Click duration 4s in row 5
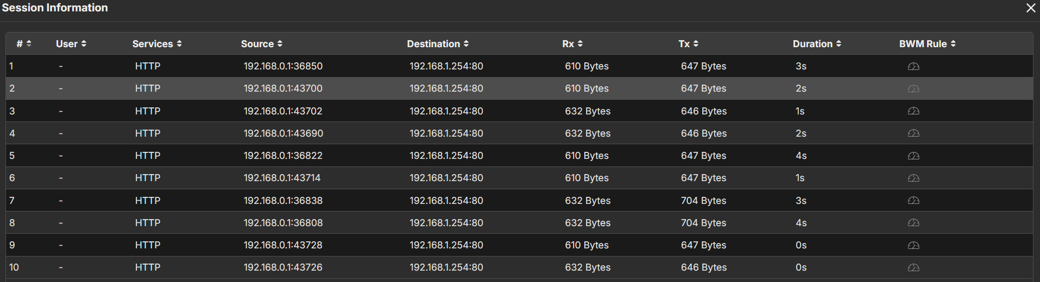Screen dimensions: 1040x282 coord(801,156)
